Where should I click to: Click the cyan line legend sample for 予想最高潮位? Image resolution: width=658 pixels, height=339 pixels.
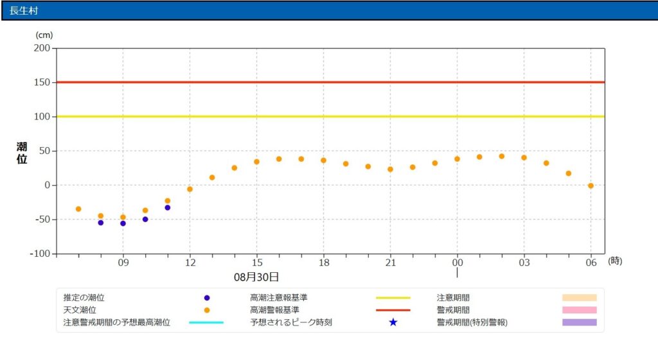click(x=206, y=322)
